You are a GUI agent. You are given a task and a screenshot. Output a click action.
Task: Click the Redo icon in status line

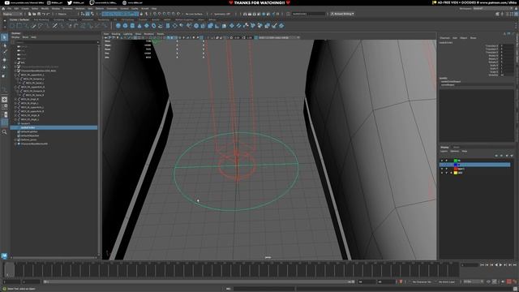49,14
